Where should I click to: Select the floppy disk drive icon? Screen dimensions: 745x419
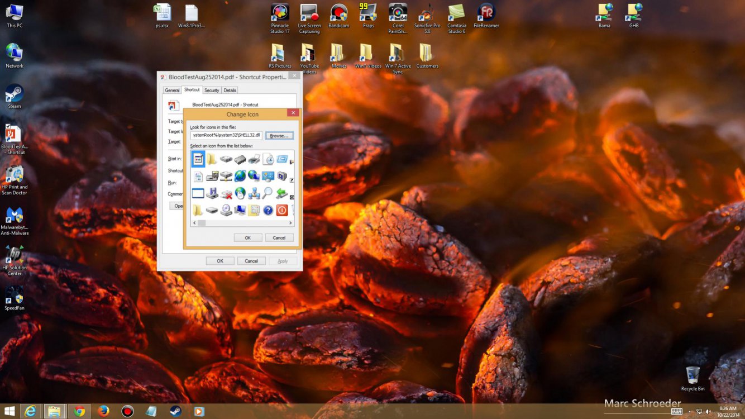click(212, 193)
